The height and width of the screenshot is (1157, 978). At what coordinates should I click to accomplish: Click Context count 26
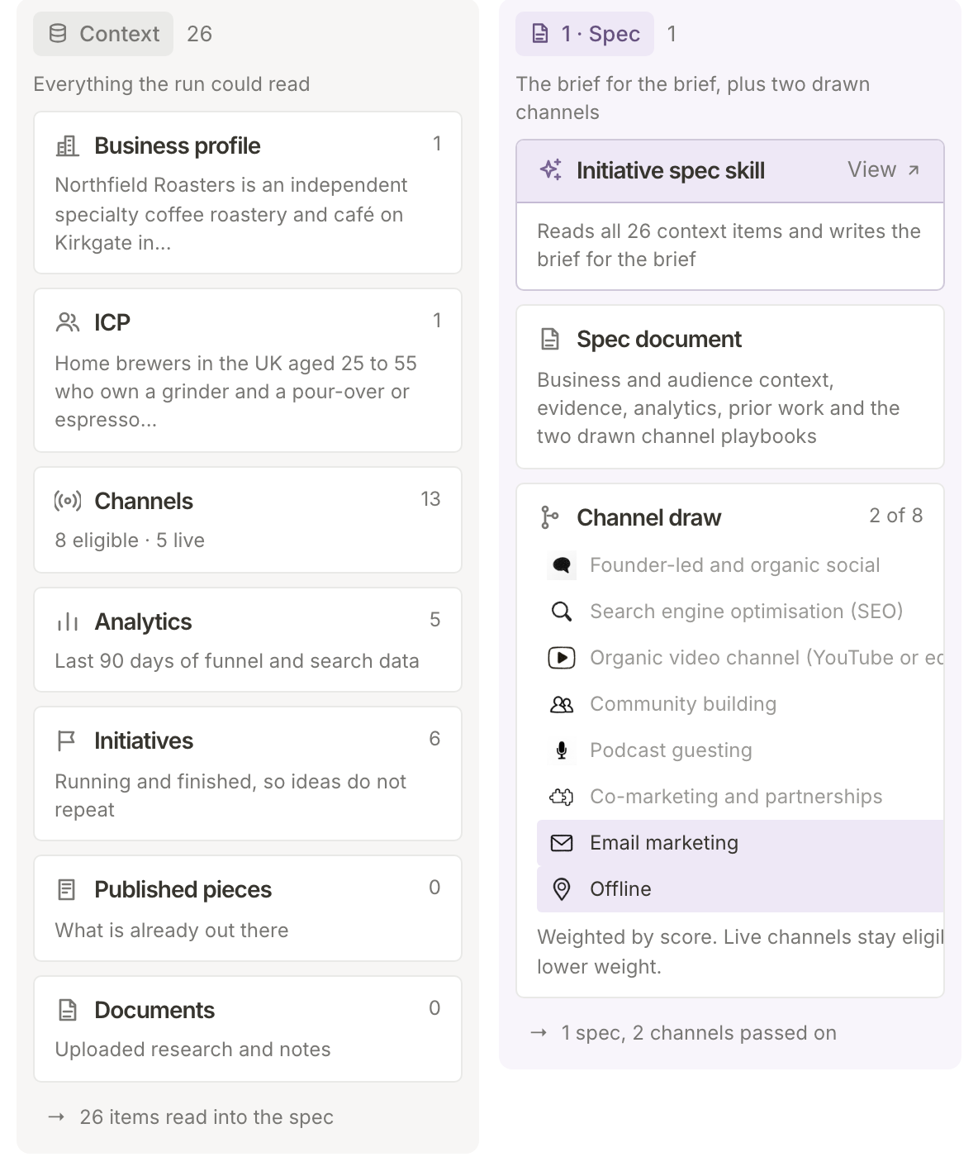tap(200, 34)
